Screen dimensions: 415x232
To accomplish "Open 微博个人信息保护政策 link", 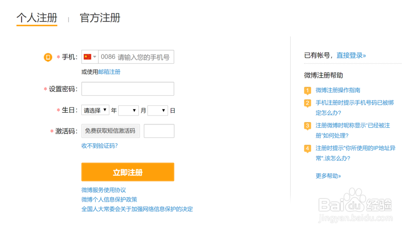I will (x=109, y=200).
